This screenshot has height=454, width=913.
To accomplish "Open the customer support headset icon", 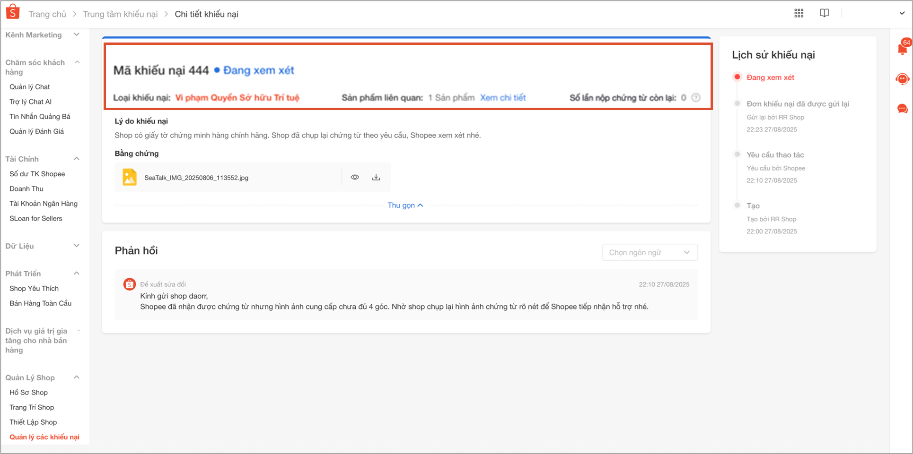I will 902,79.
